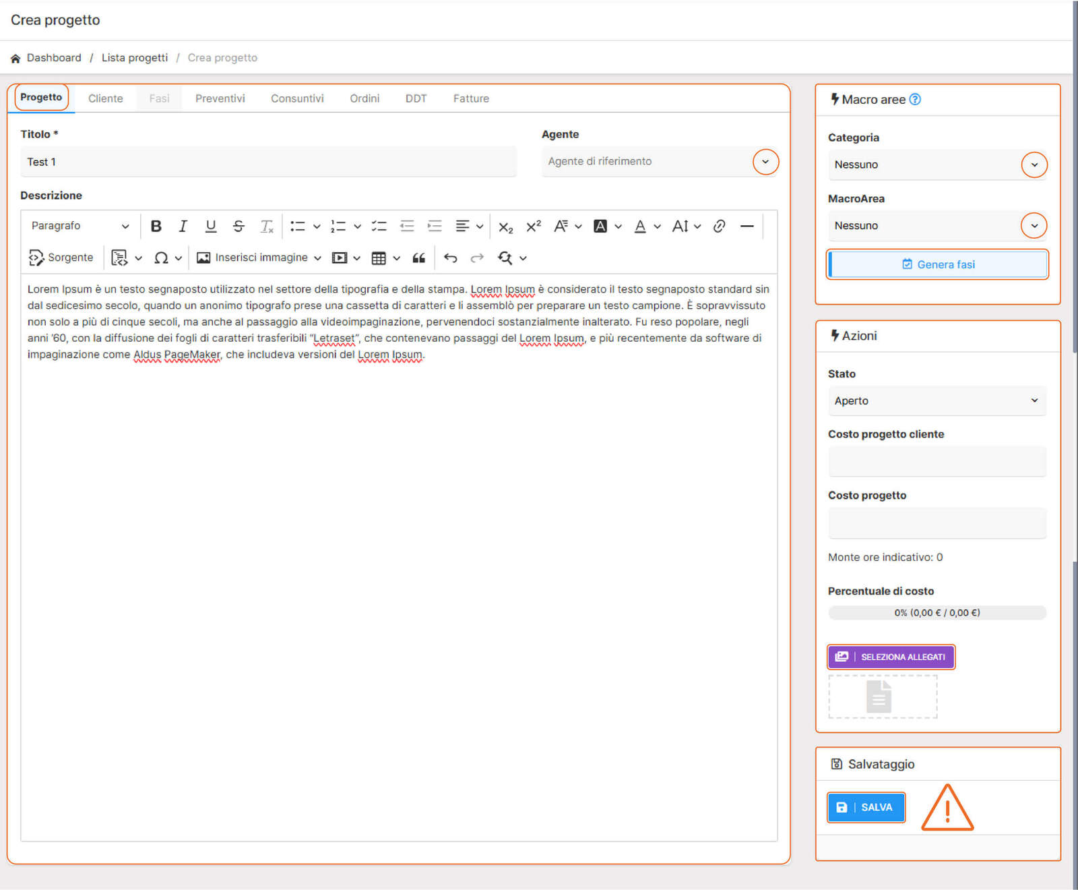Click the undo arrow icon
Image resolution: width=1078 pixels, height=890 pixels.
point(451,258)
